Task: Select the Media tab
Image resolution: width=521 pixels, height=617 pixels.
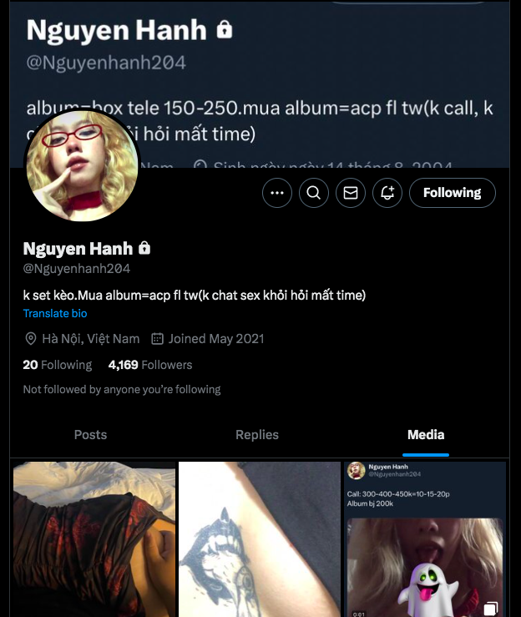Action: pos(426,435)
